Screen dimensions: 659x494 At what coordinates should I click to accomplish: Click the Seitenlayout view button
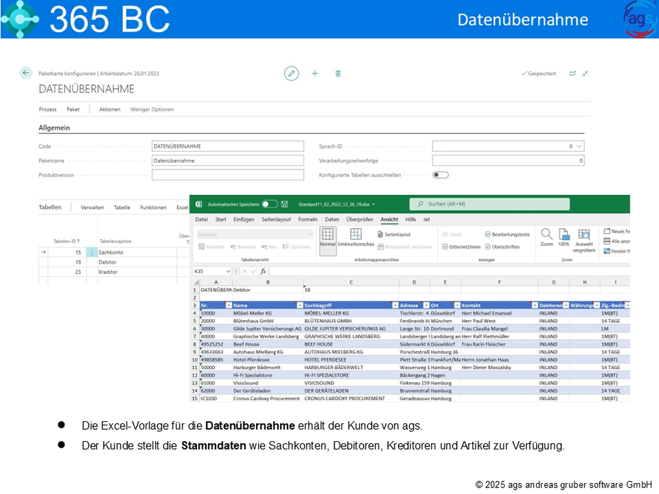(394, 234)
